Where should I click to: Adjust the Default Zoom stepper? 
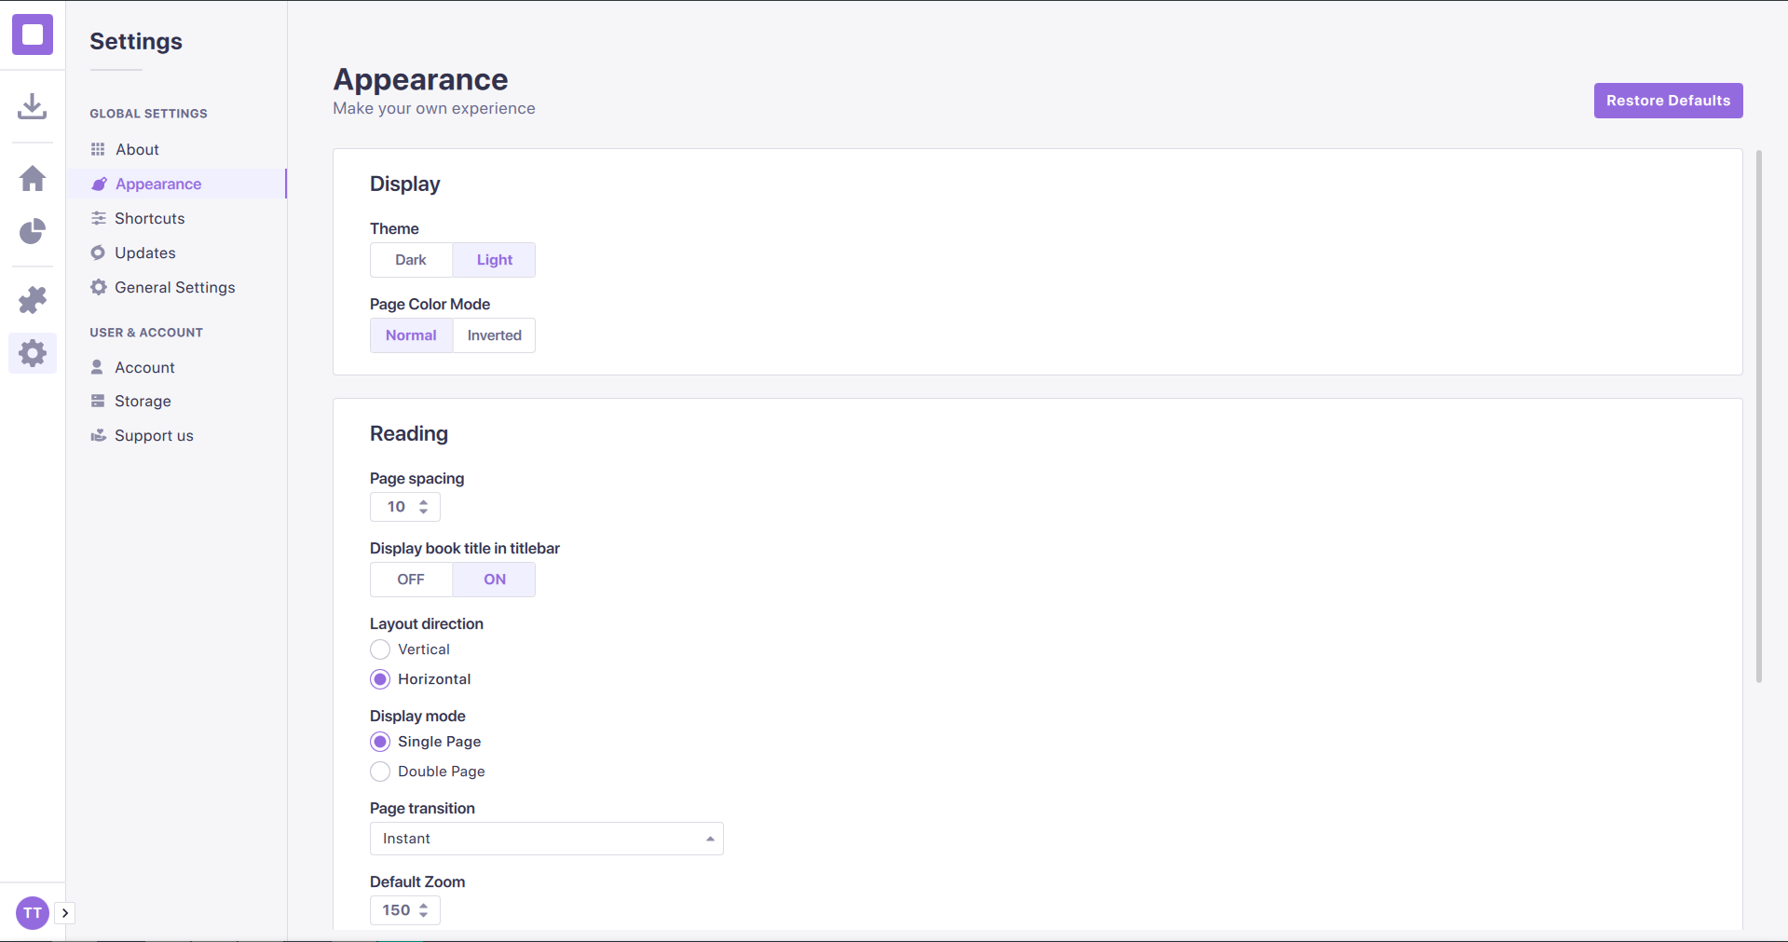tap(424, 910)
